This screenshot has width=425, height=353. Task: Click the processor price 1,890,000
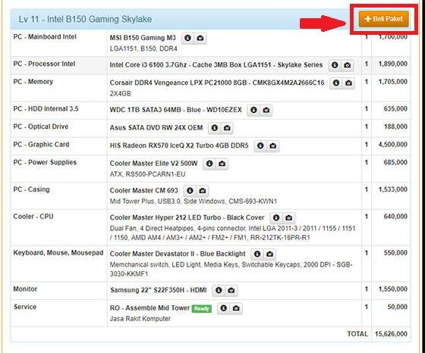[x=393, y=64]
